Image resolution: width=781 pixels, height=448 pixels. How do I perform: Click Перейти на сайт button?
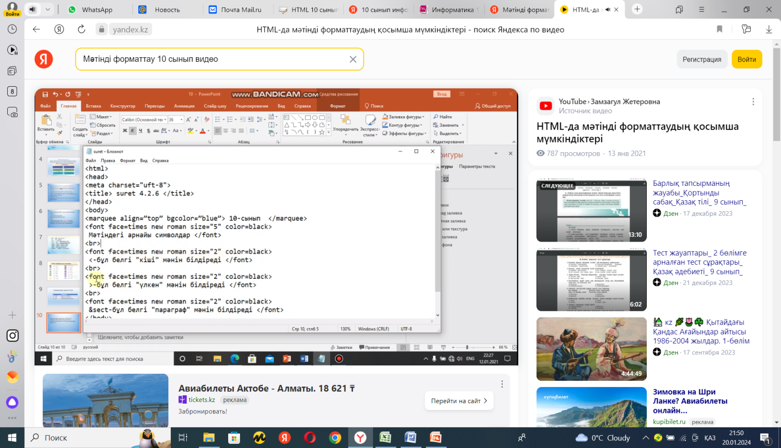[459, 401]
